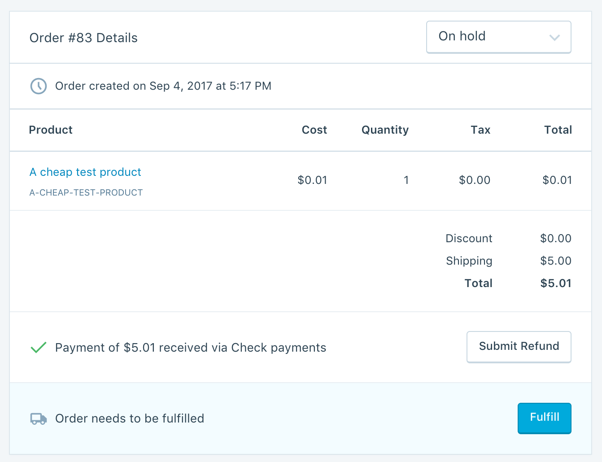Open the On hold status dropdown
The width and height of the screenshot is (602, 462).
(498, 37)
